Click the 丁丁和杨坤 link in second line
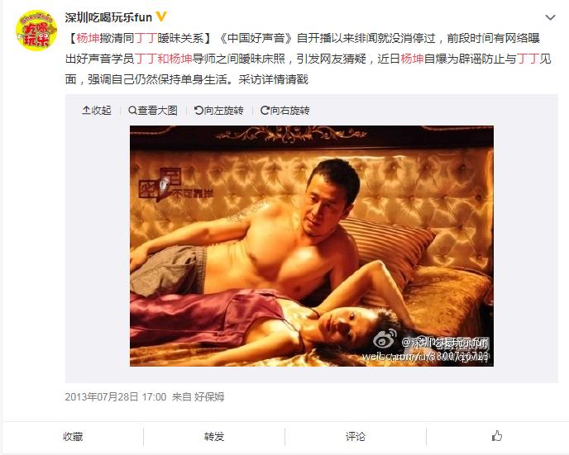The image size is (569, 455). [x=163, y=59]
